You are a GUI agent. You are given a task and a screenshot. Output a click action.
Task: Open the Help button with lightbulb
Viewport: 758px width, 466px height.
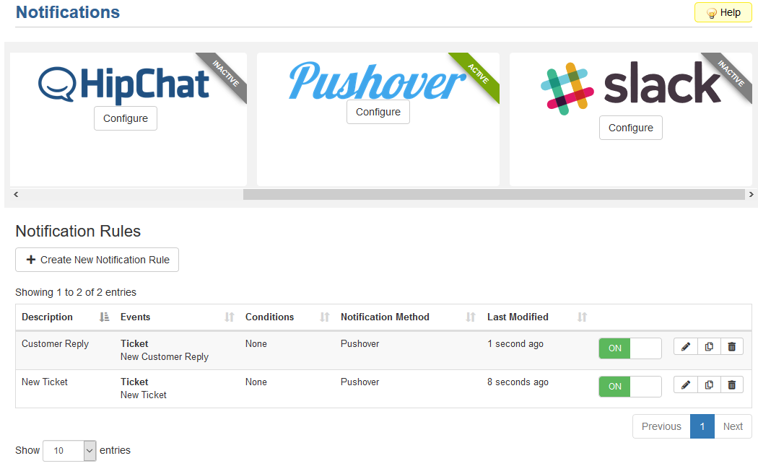tap(723, 13)
